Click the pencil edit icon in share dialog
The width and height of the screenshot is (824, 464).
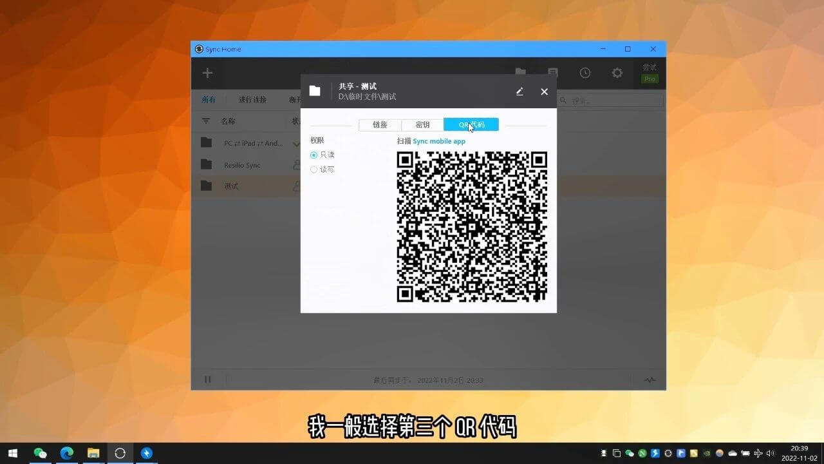coord(520,92)
